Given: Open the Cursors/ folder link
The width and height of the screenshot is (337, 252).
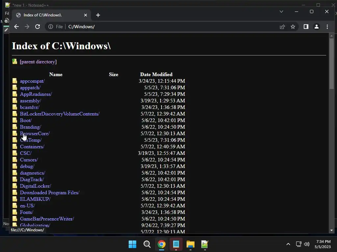Looking at the screenshot, I should [29, 160].
